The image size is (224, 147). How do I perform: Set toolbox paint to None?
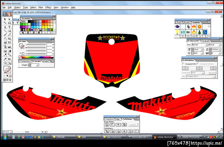pos(10,76)
